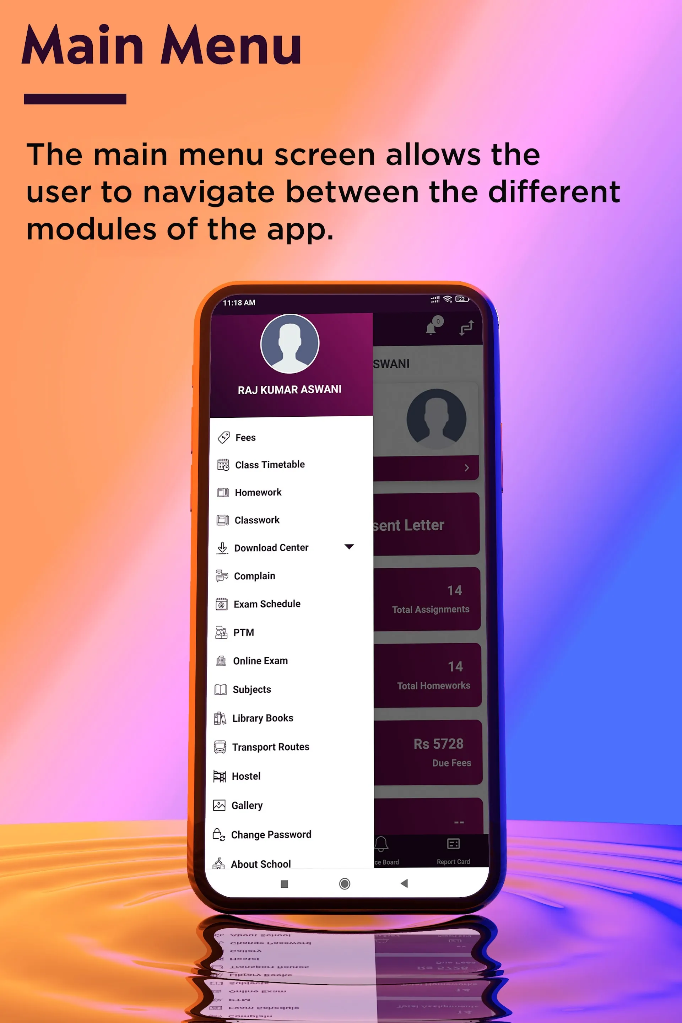This screenshot has height=1023, width=682.
Task: Open the Library Books module
Action: coord(263,717)
